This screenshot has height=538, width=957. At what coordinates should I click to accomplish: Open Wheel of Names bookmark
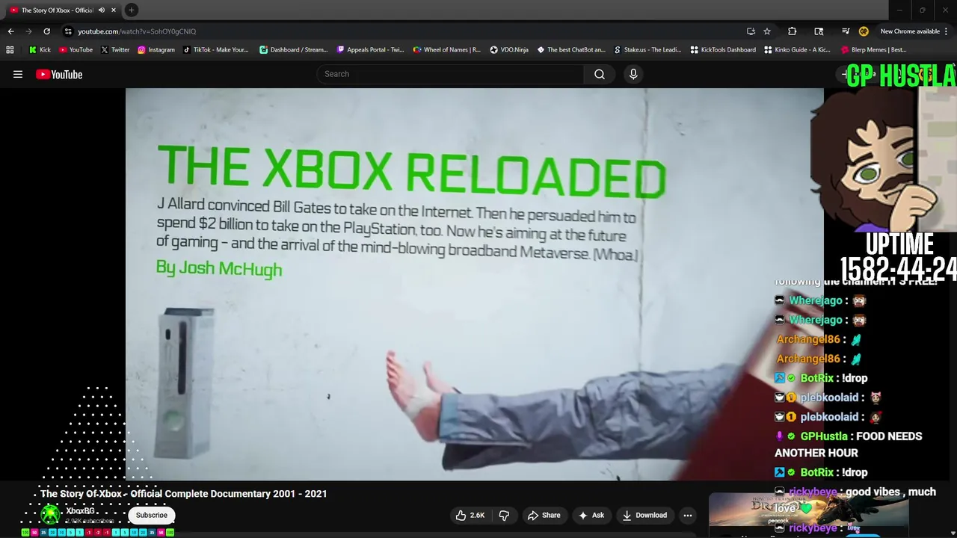point(446,50)
